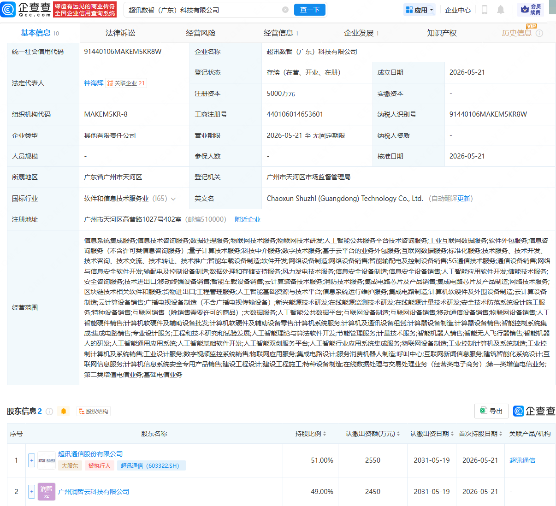Open 关联企业 21 link
The image size is (556, 506).
click(126, 83)
